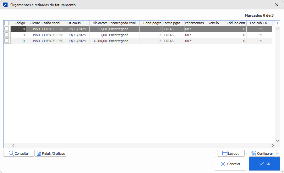The image size is (284, 173).
Task: Expand the Configurar button dropdown arrow
Action: coord(278,153)
